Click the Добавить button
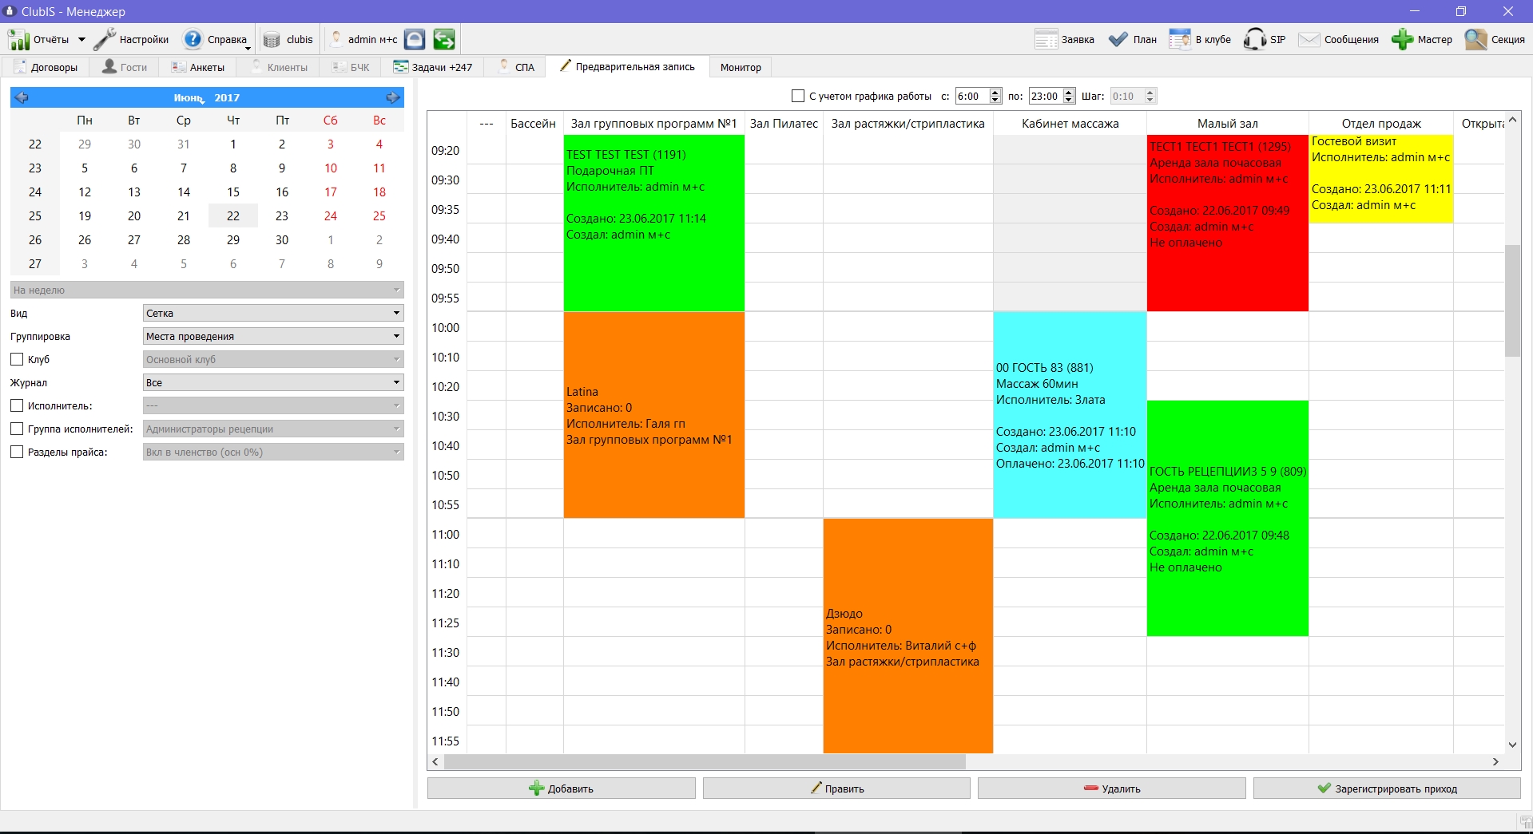Image resolution: width=1533 pixels, height=834 pixels. tap(561, 789)
